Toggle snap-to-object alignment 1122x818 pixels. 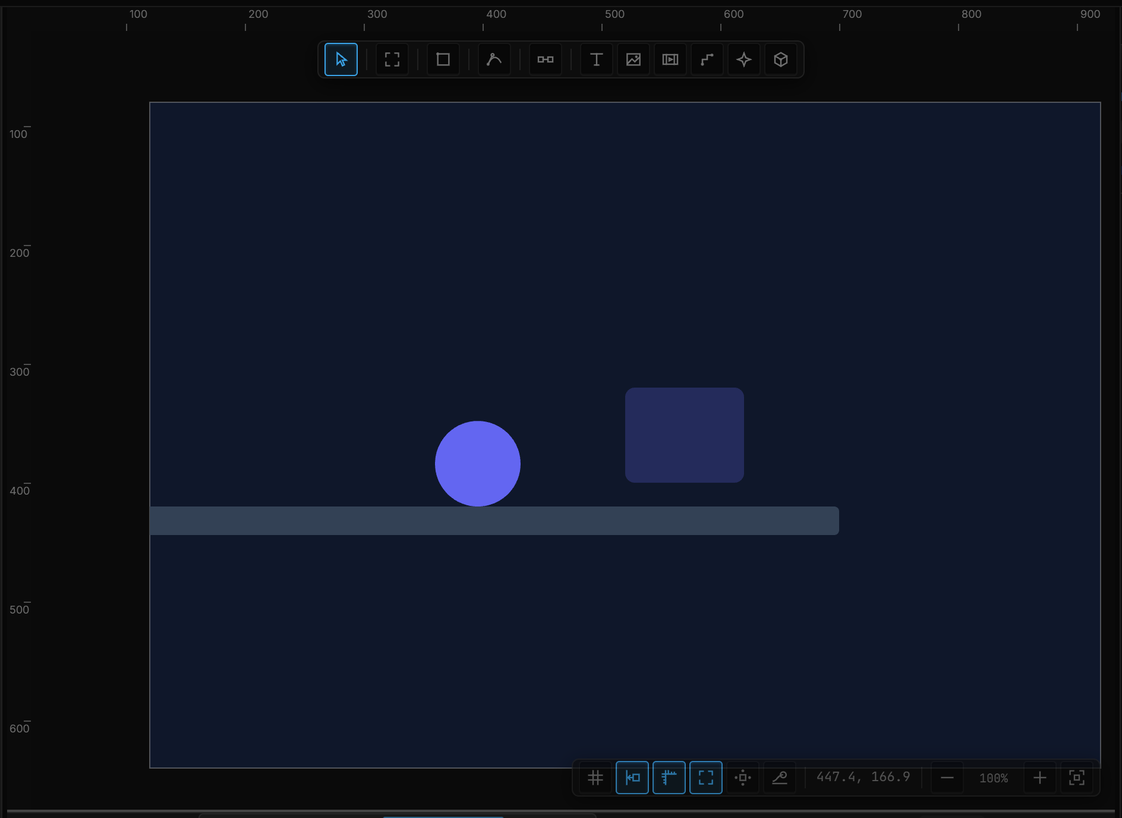pyautogui.click(x=632, y=778)
